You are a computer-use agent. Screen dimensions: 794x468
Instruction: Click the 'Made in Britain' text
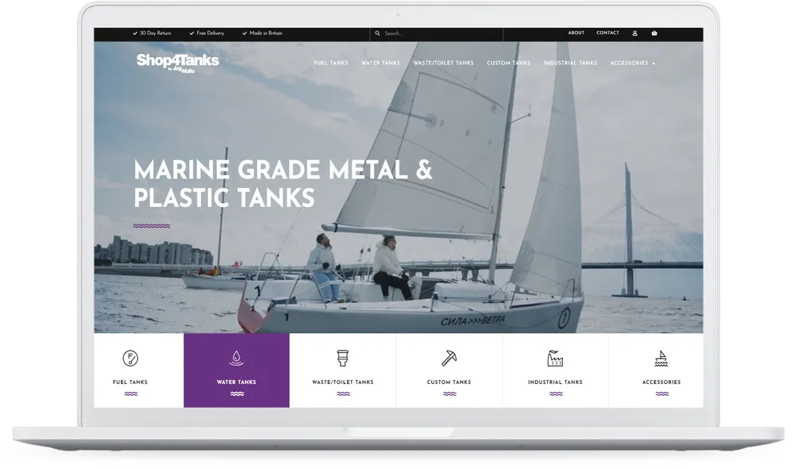pos(266,33)
